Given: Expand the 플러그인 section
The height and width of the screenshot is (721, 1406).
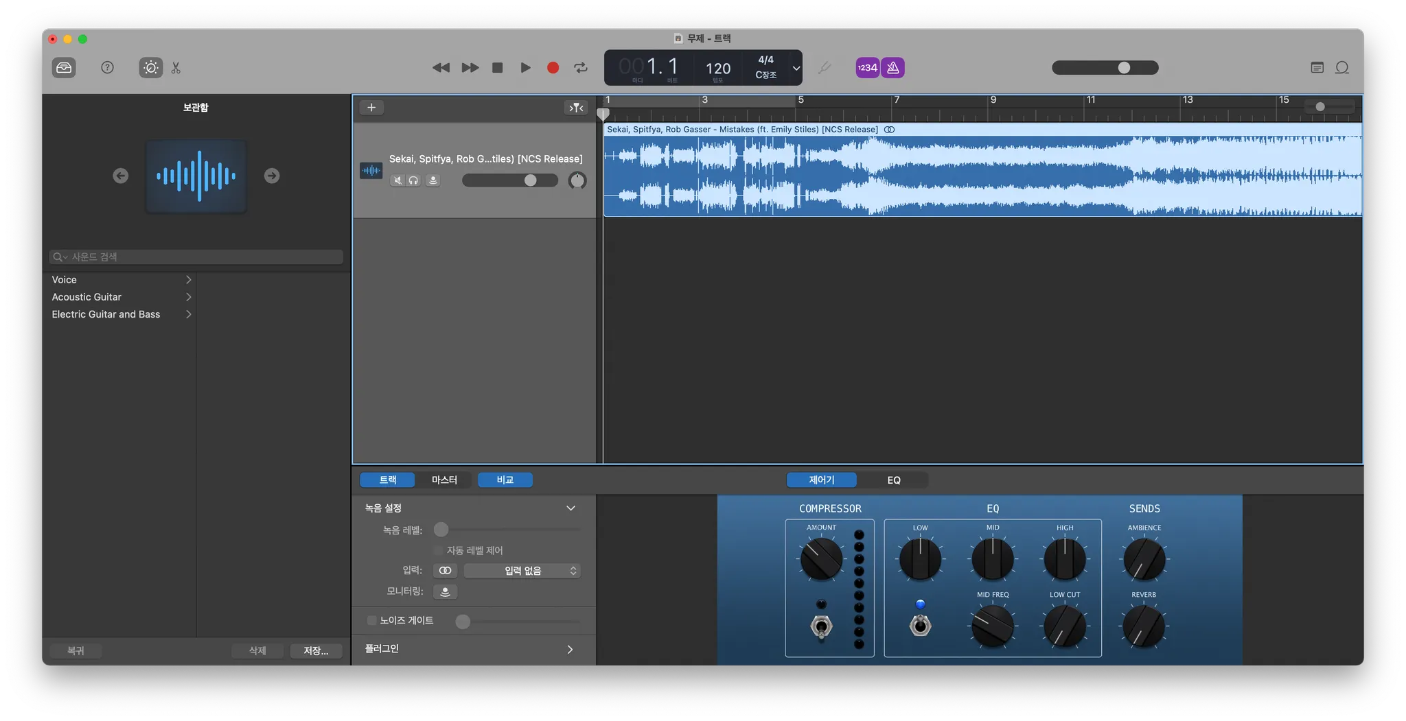Looking at the screenshot, I should 569,649.
